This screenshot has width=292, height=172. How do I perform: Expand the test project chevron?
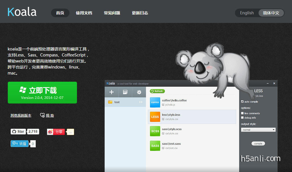(141, 102)
